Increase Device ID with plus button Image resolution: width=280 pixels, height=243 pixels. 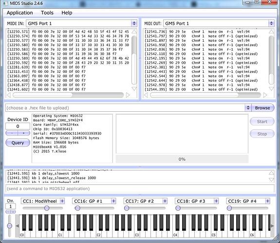(24, 133)
